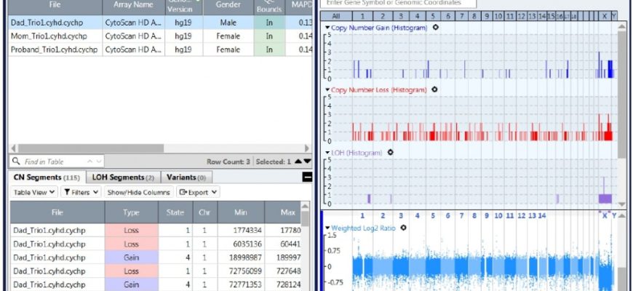Switch to the Variants tab
This screenshot has height=291, width=633.
point(186,177)
